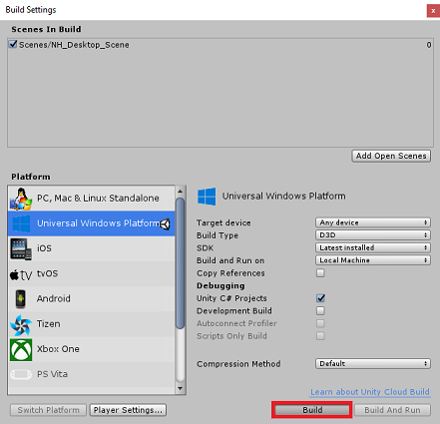This screenshot has height=424, width=440.
Task: Choose the tvOS platform label
Action: coord(47,273)
